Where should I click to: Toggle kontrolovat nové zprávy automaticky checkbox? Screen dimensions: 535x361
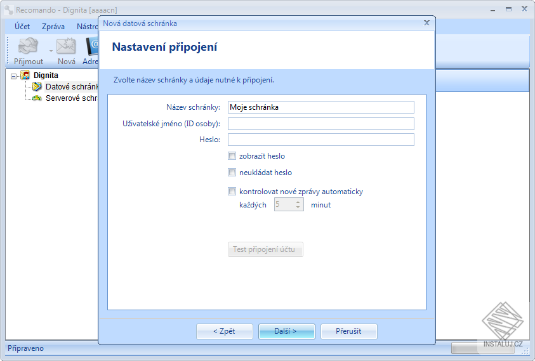pyautogui.click(x=232, y=192)
